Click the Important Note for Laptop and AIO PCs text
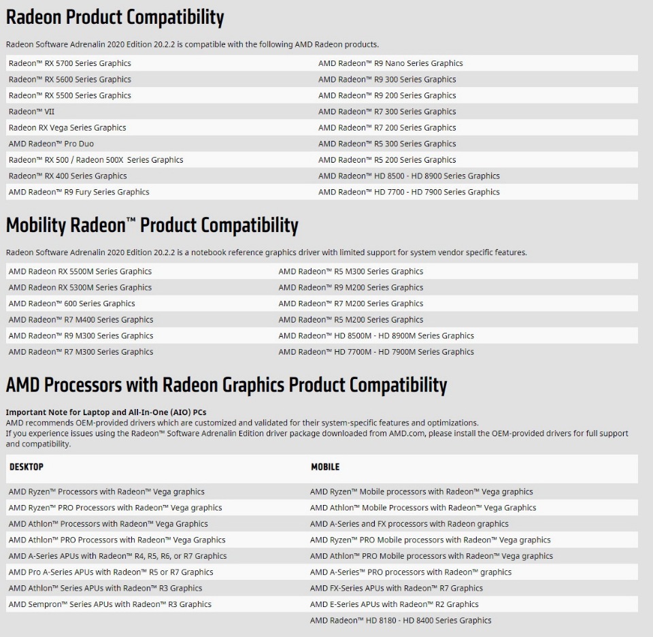 [x=106, y=412]
